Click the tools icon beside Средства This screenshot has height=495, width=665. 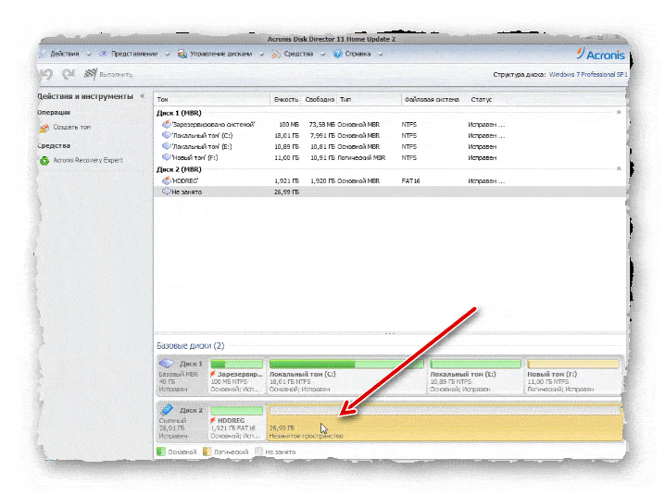[277, 54]
